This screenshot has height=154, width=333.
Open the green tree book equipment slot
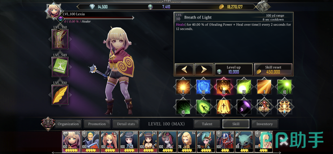pos(60,67)
